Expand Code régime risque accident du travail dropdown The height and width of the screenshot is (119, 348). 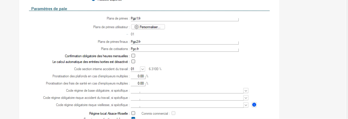(246, 98)
